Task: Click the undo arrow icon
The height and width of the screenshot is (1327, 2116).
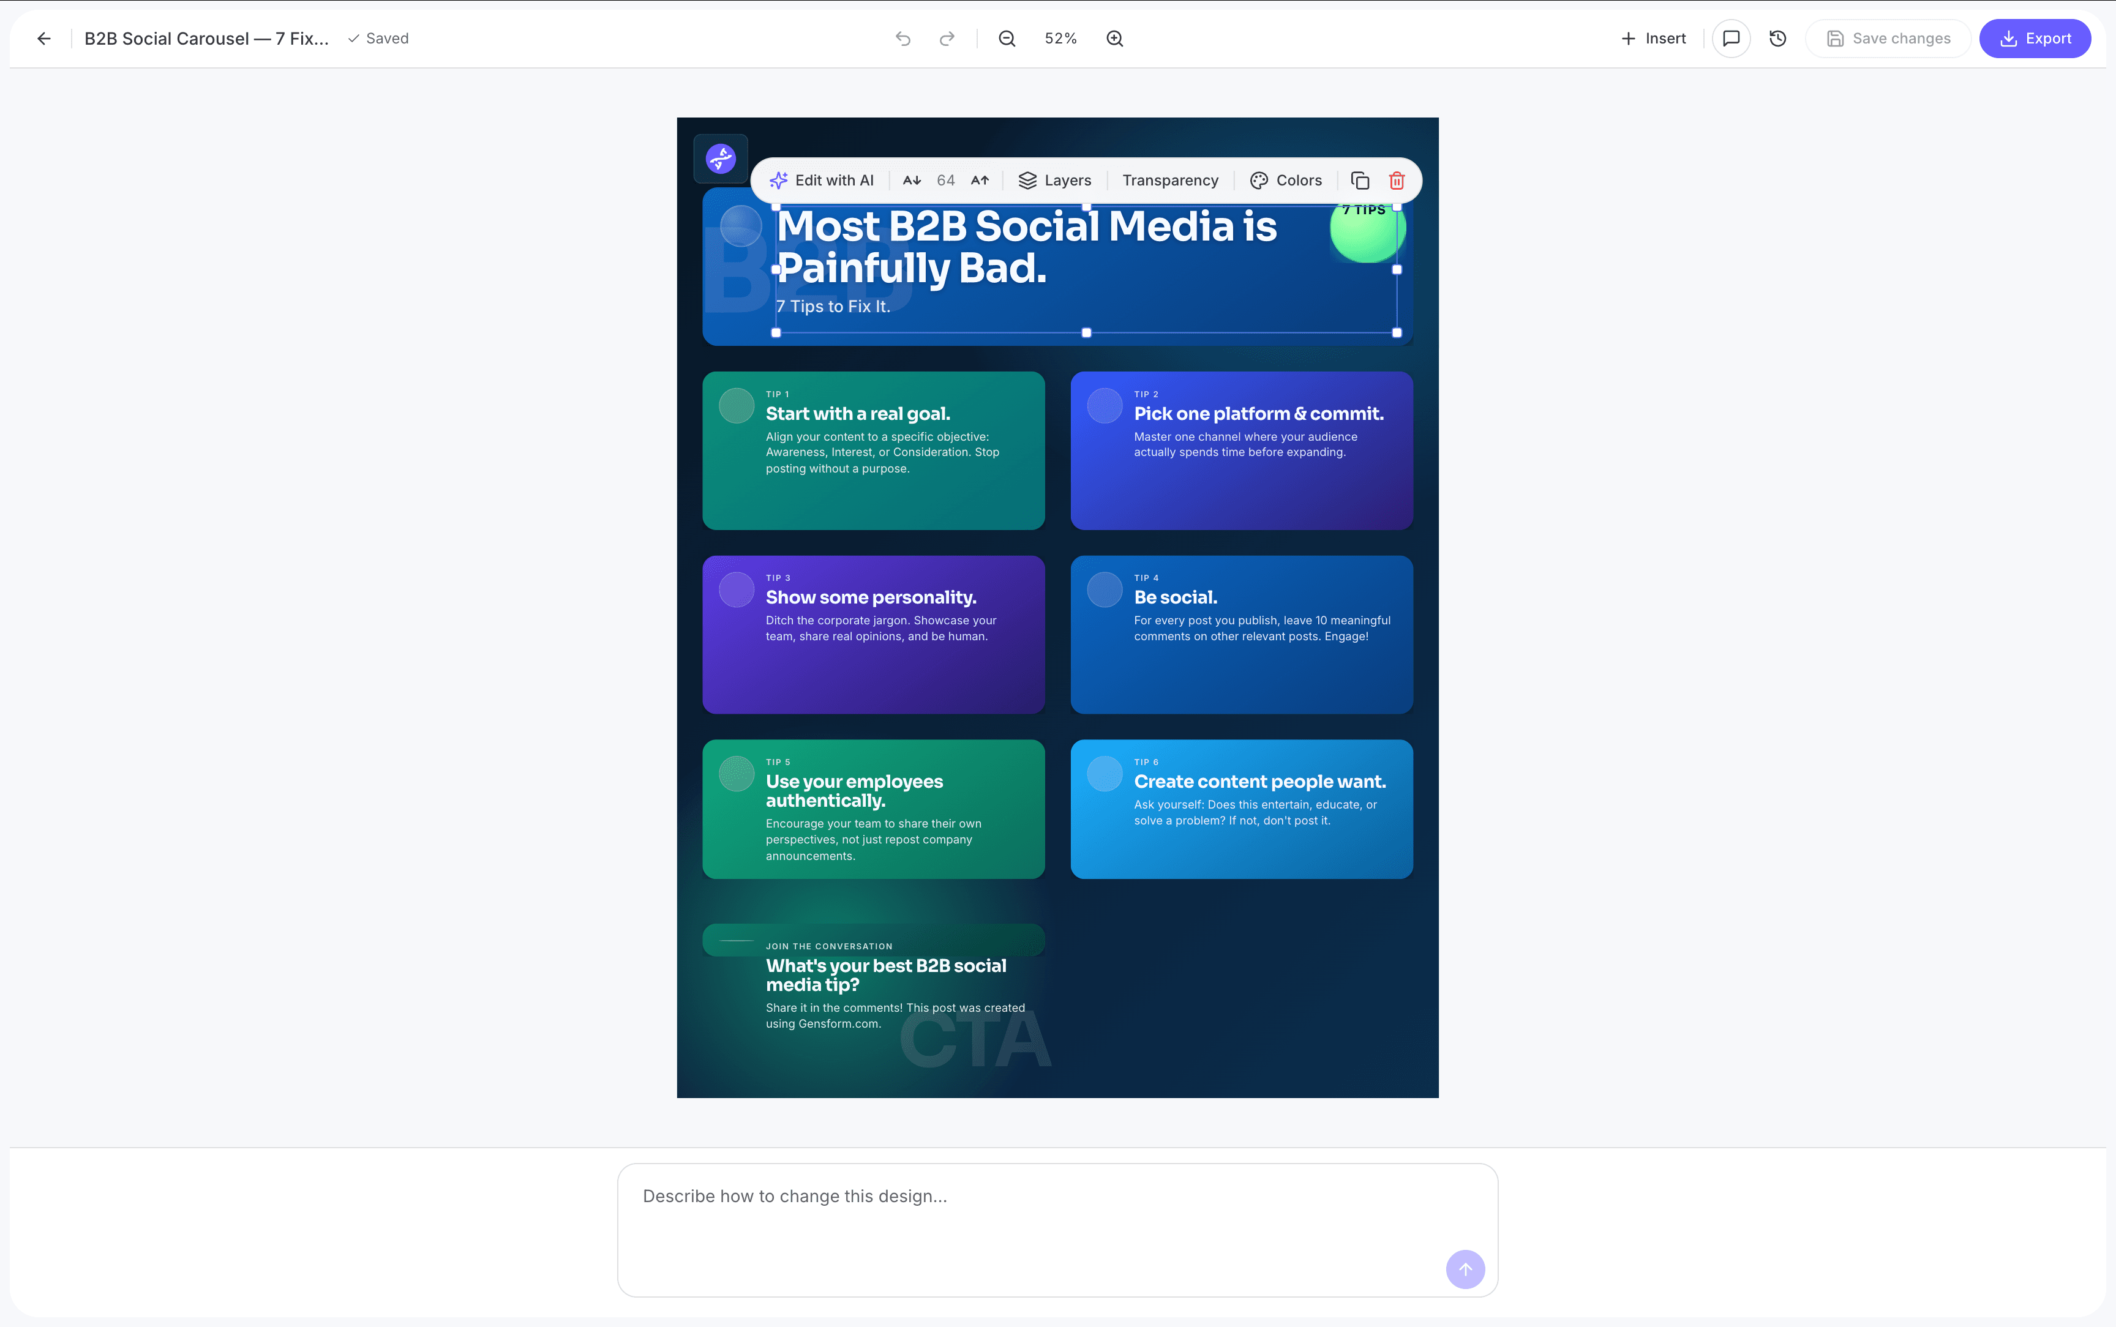Action: [902, 39]
